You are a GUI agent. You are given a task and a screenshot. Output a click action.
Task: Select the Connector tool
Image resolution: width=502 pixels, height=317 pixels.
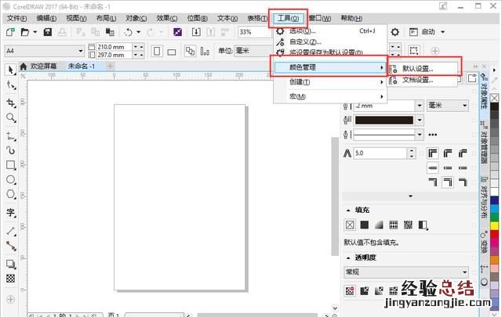tap(11, 246)
